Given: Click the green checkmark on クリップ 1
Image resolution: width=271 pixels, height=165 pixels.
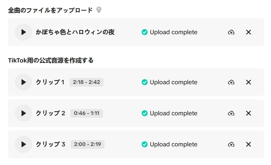Looking at the screenshot, I should coord(144,82).
